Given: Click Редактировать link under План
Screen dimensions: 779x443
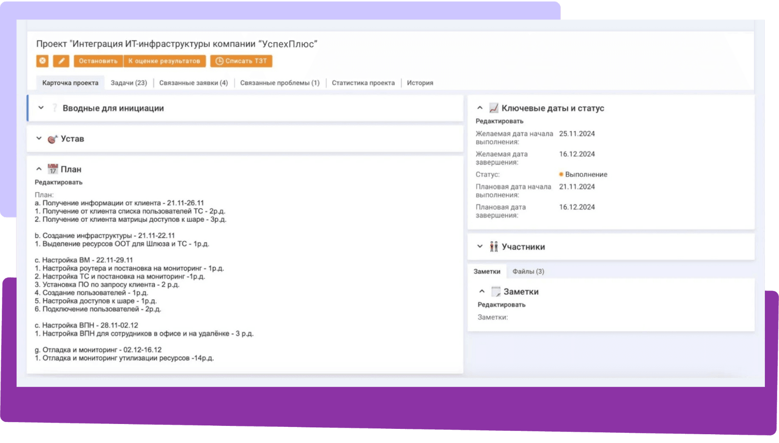Looking at the screenshot, I should pos(58,182).
